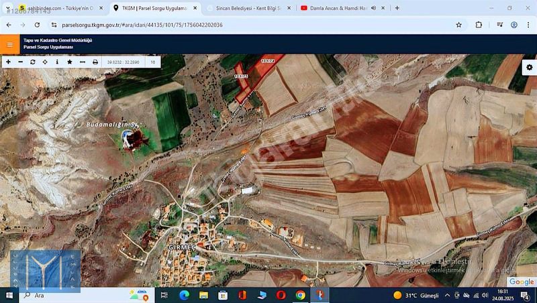Print the map using printer icon
This screenshot has height=303, width=537.
(x=95, y=62)
